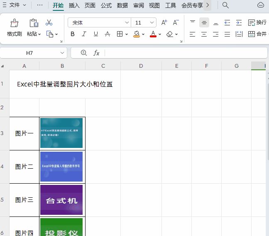This screenshot has height=236, width=269.
Task: Show more ribbon tabs with right chevron
Action: click(208, 5)
